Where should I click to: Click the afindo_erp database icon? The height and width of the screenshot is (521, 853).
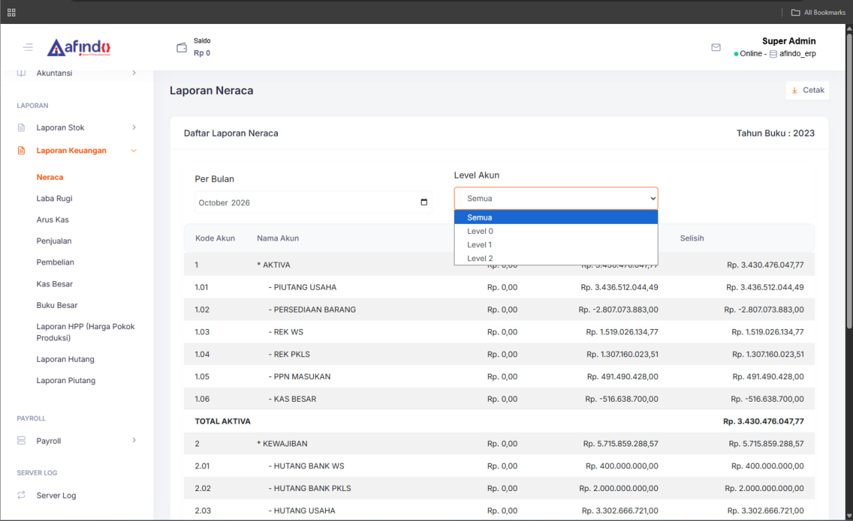773,54
